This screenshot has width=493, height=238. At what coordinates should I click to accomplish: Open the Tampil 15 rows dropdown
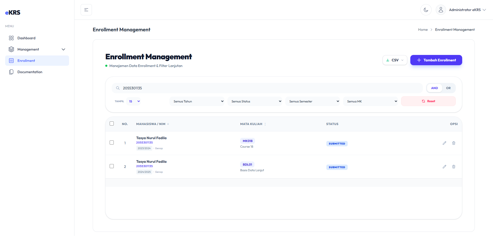coord(134,101)
